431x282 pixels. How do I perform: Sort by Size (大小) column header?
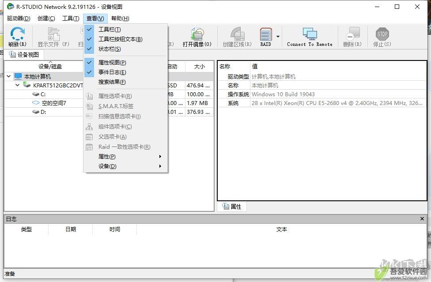pyautogui.click(x=199, y=67)
